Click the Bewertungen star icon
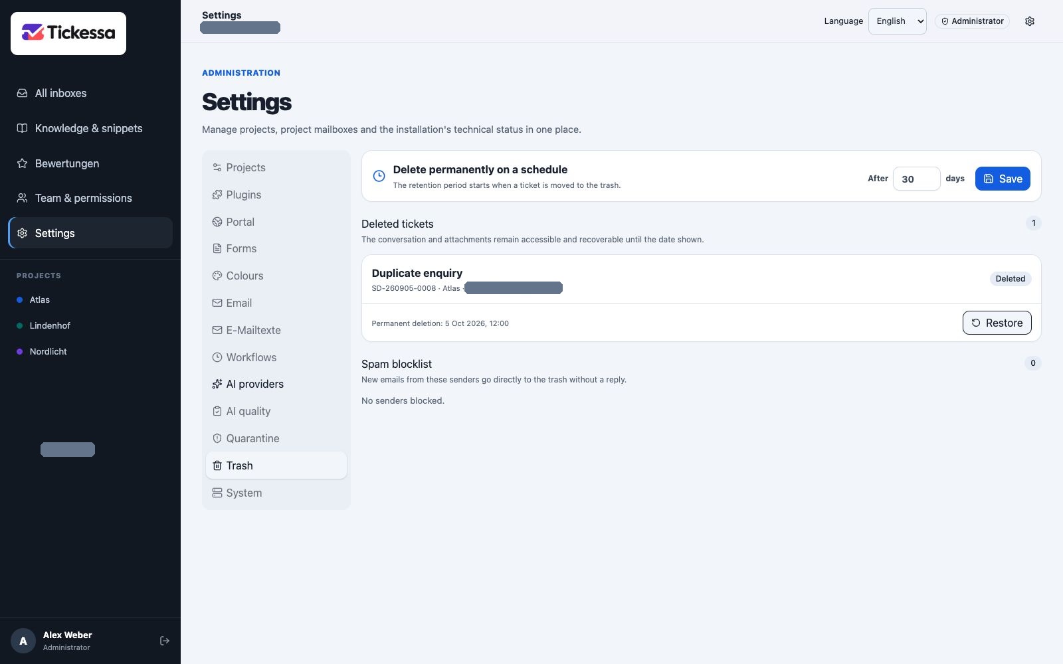1063x664 pixels. tap(22, 163)
